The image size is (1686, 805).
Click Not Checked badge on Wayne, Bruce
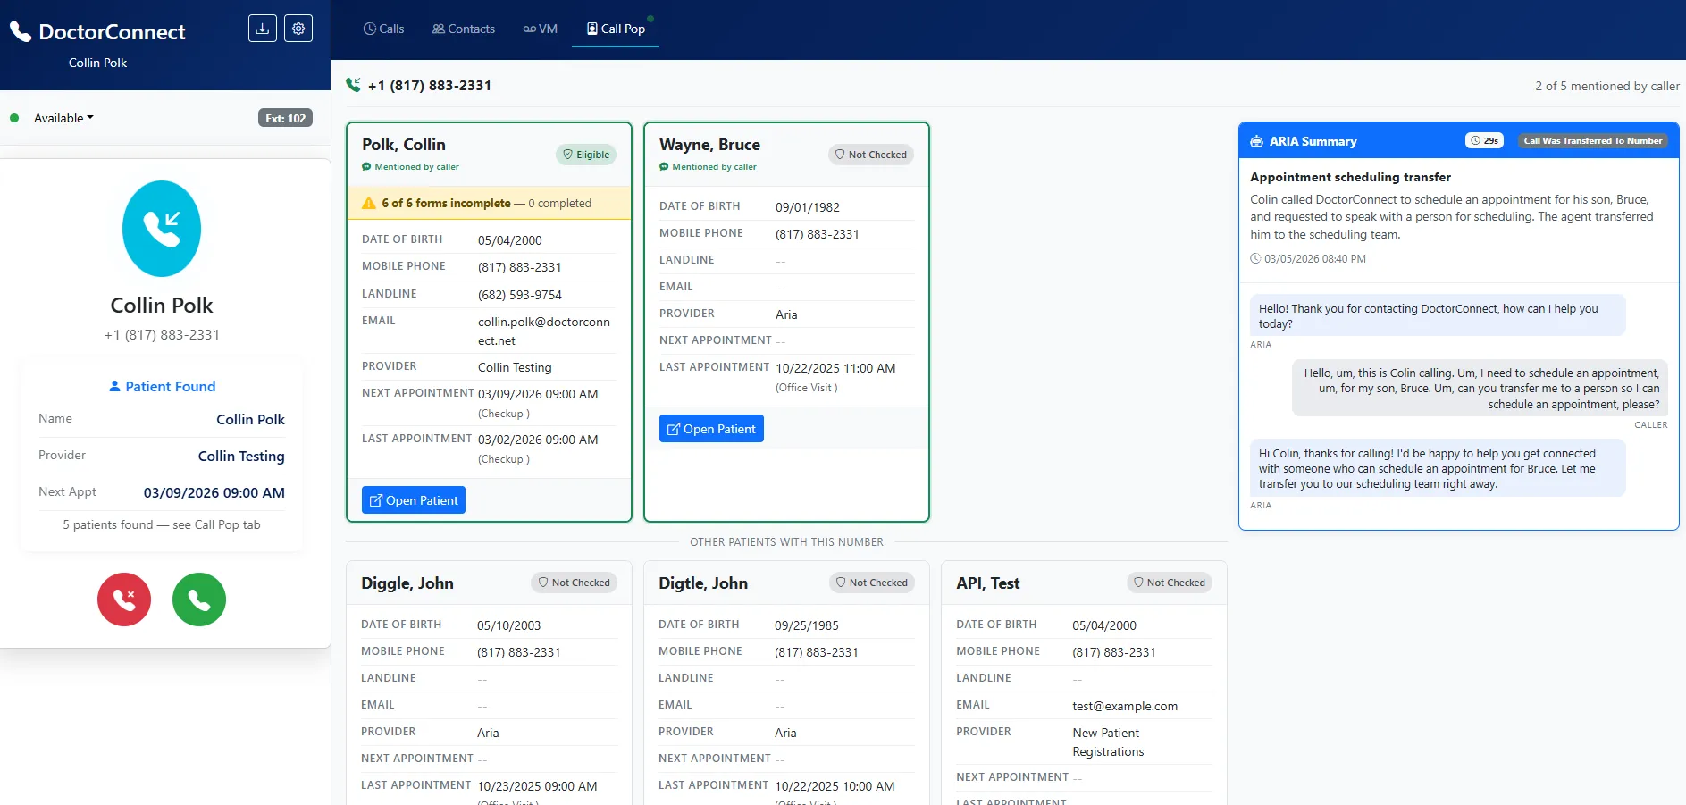pyautogui.click(x=871, y=155)
